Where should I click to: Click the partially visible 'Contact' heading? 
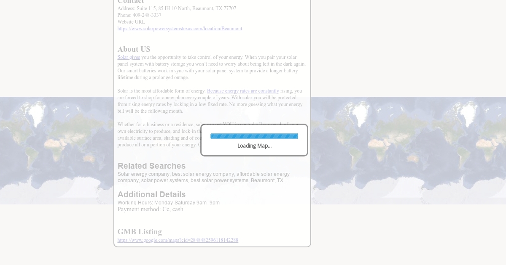131,2
